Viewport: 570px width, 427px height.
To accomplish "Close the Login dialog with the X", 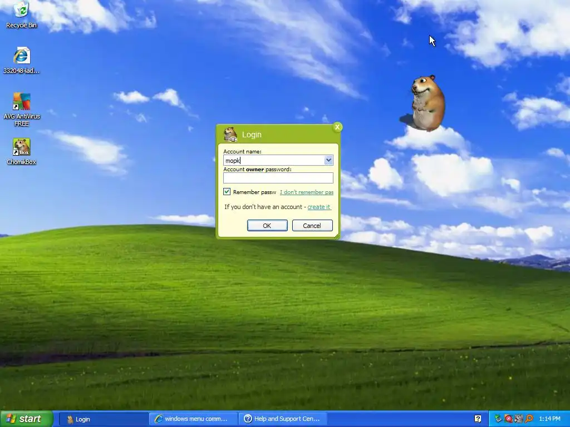I will pos(337,127).
